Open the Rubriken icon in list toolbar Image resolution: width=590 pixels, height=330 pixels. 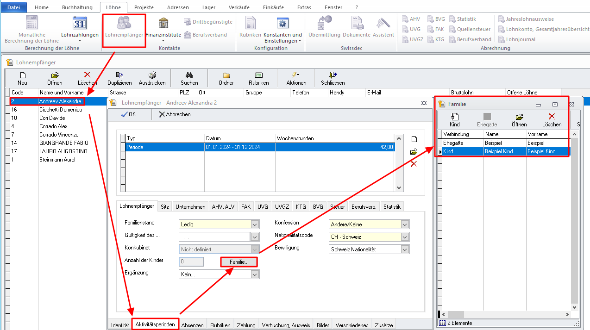point(258,79)
